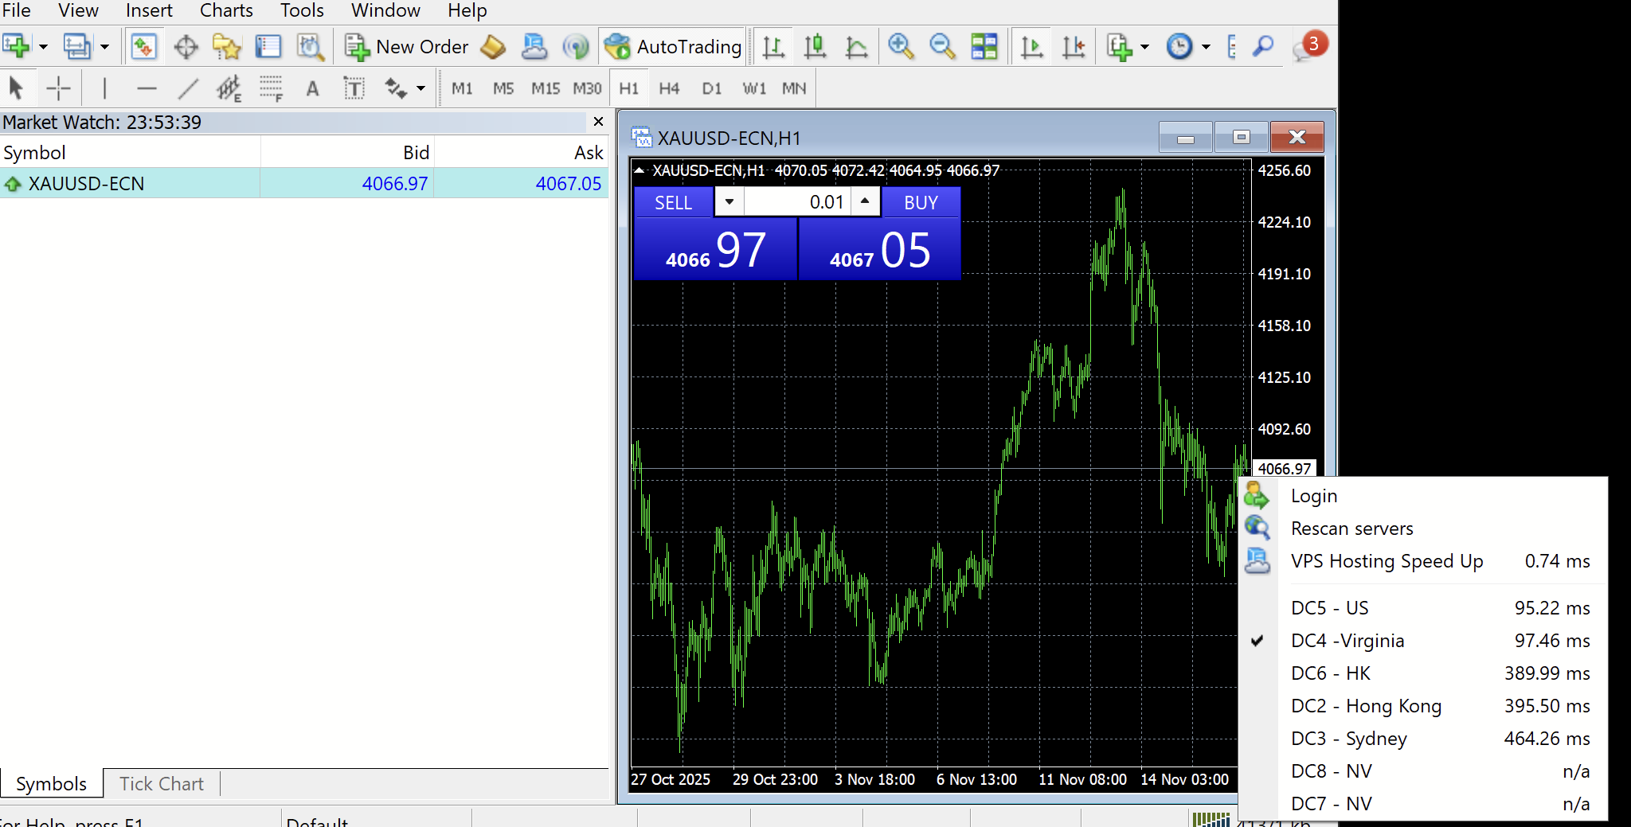1631x827 pixels.
Task: Switch timeframe to W1
Action: 754,88
